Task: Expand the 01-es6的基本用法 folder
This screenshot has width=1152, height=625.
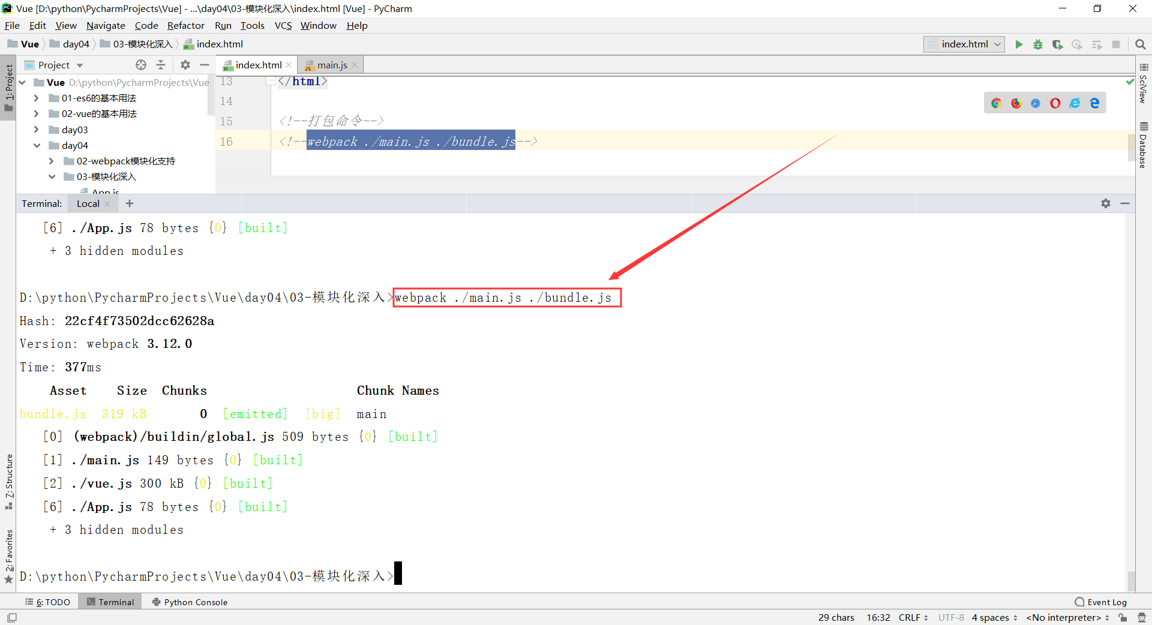Action: click(x=37, y=98)
